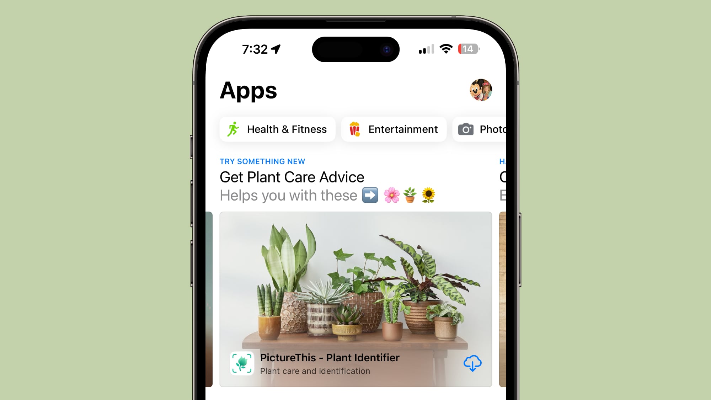The height and width of the screenshot is (400, 711).
Task: Tap the download cloud icon for PictureThis
Action: tap(472, 363)
